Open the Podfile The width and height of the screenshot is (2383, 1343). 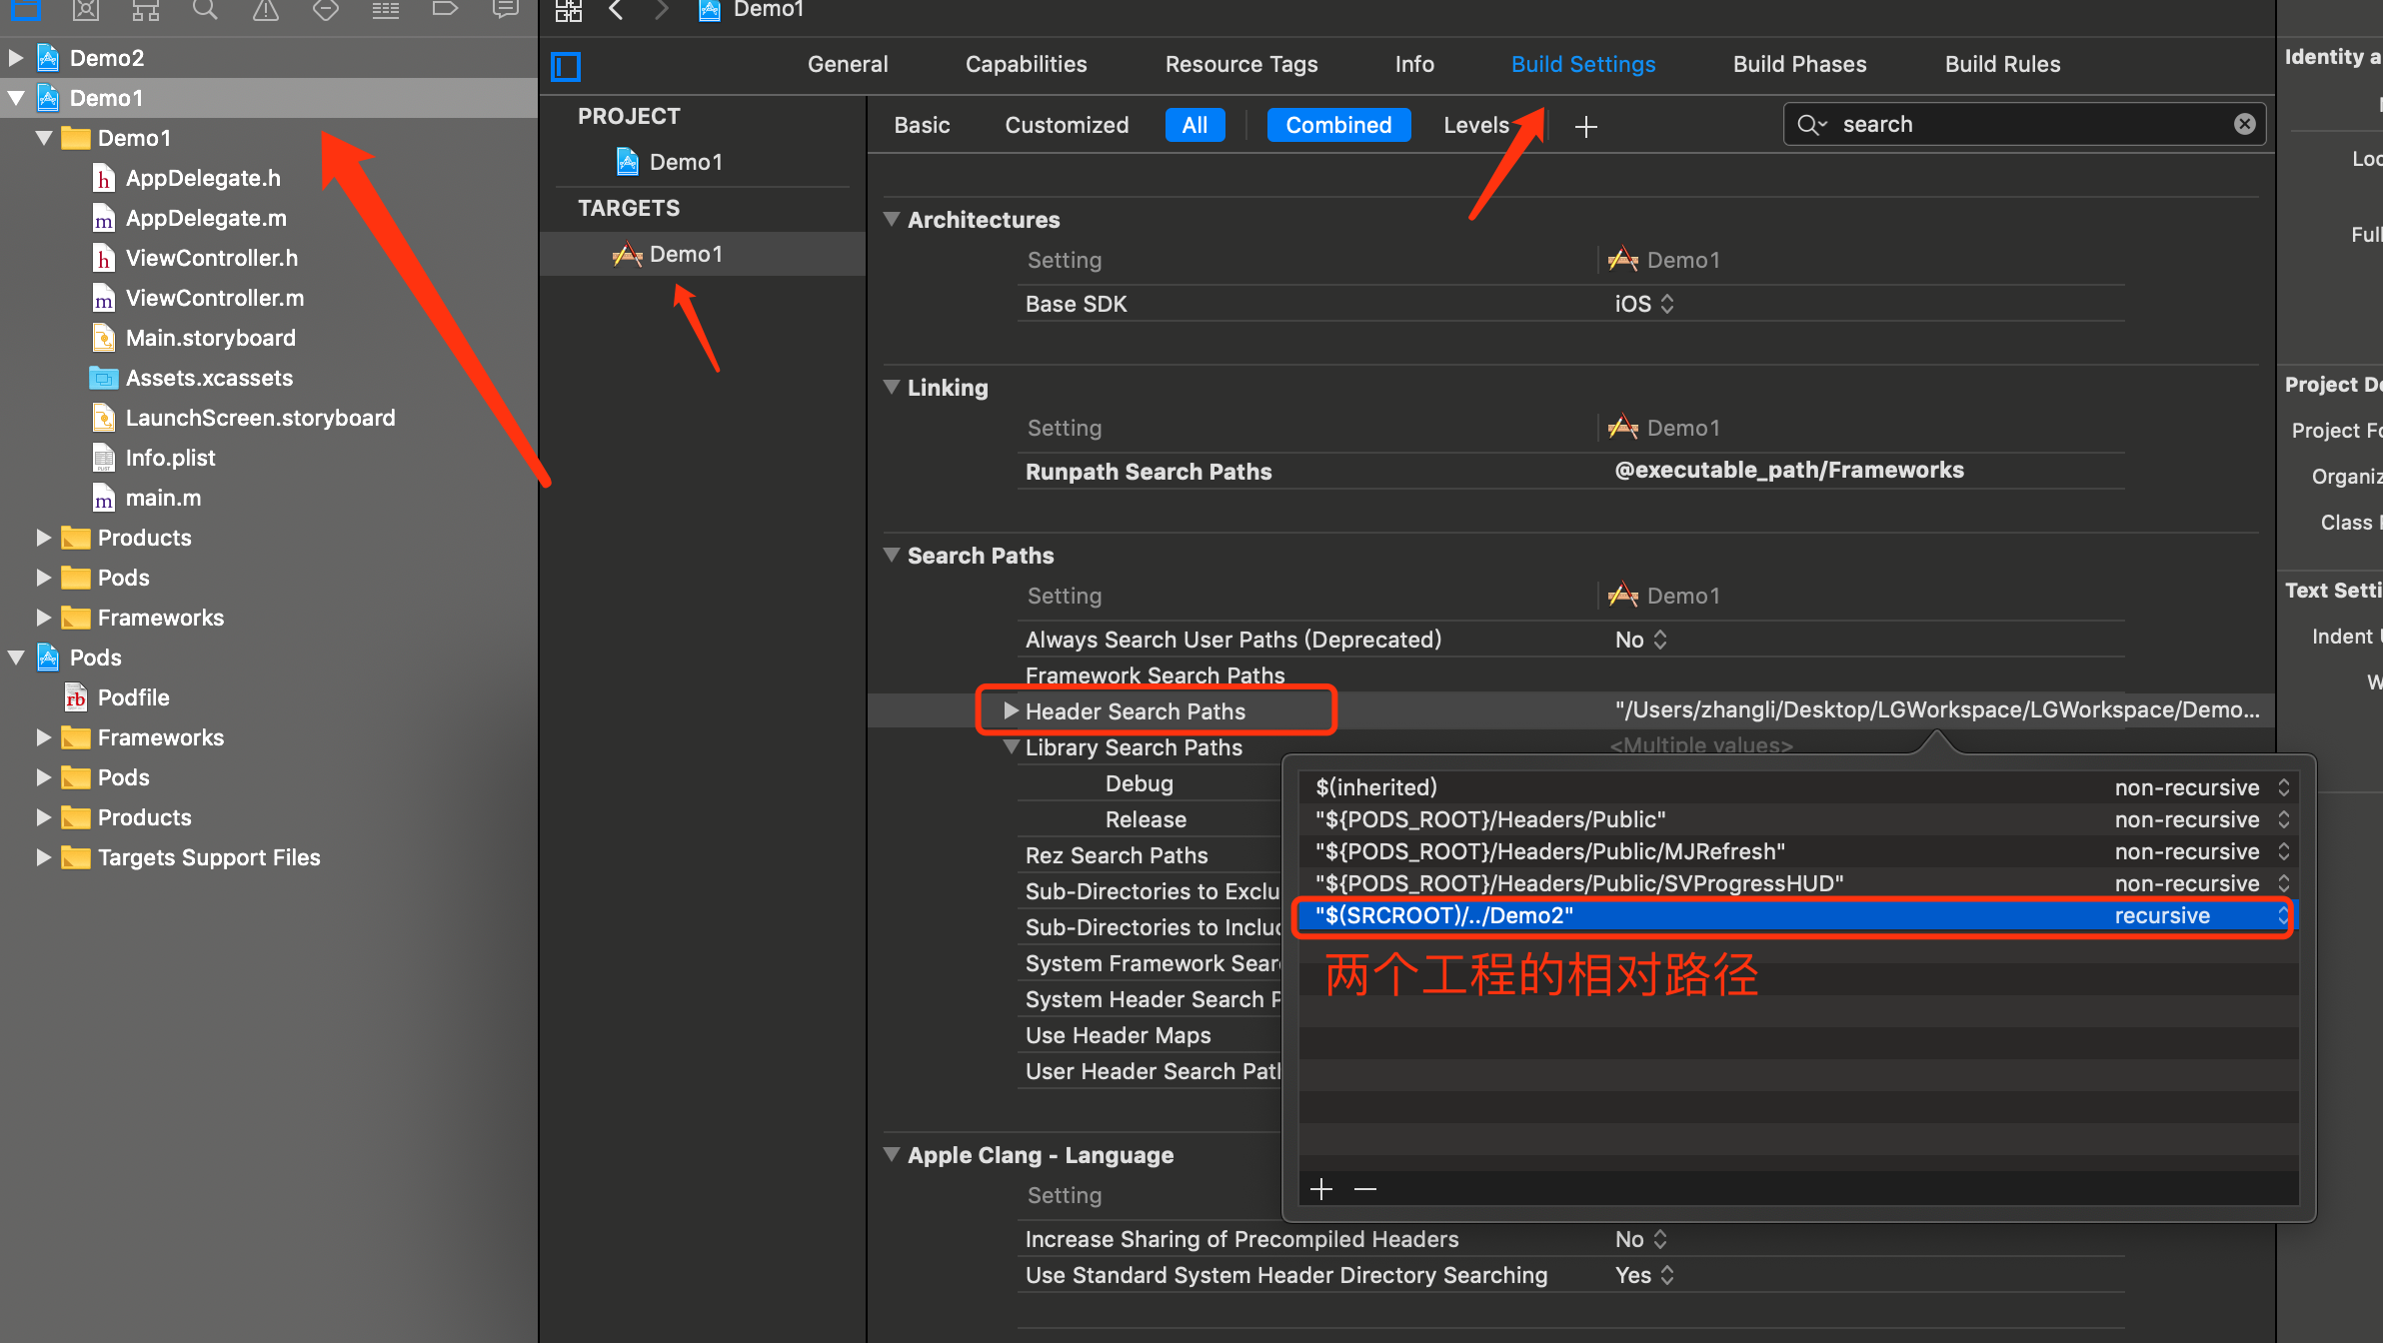click(133, 697)
